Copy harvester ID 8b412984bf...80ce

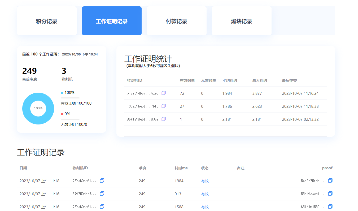point(164,119)
